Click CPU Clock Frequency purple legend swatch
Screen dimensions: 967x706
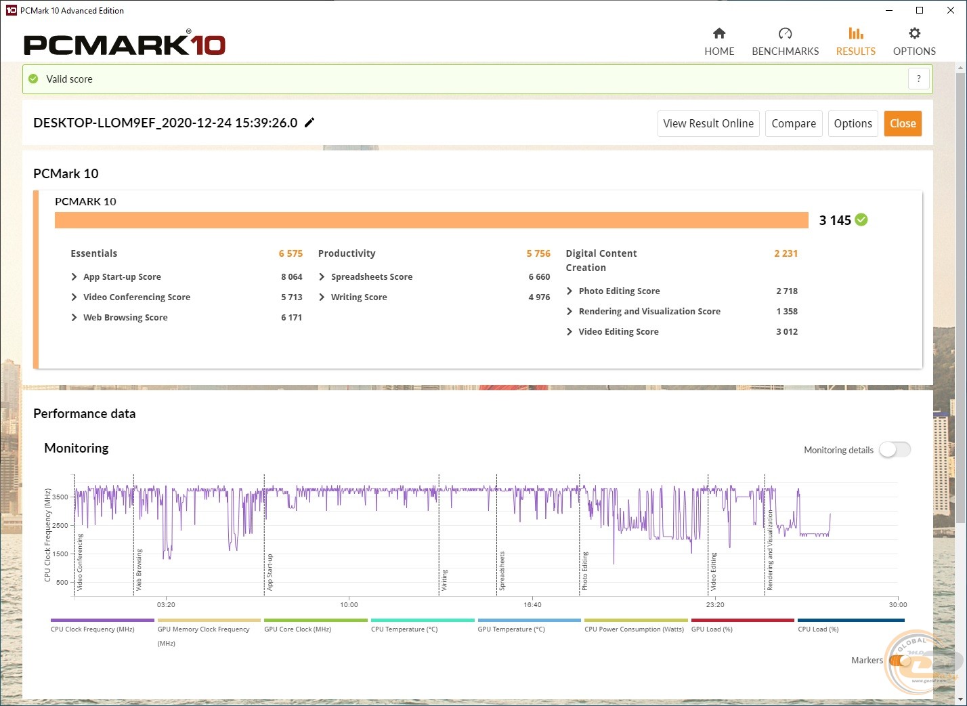(102, 620)
